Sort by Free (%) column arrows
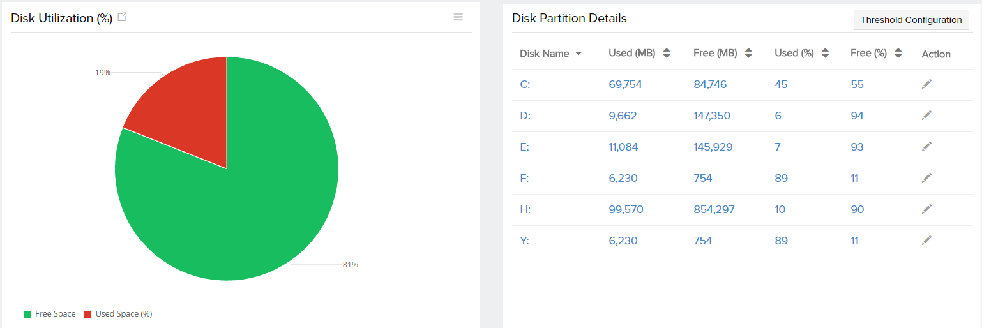The height and width of the screenshot is (328, 982). tap(898, 54)
